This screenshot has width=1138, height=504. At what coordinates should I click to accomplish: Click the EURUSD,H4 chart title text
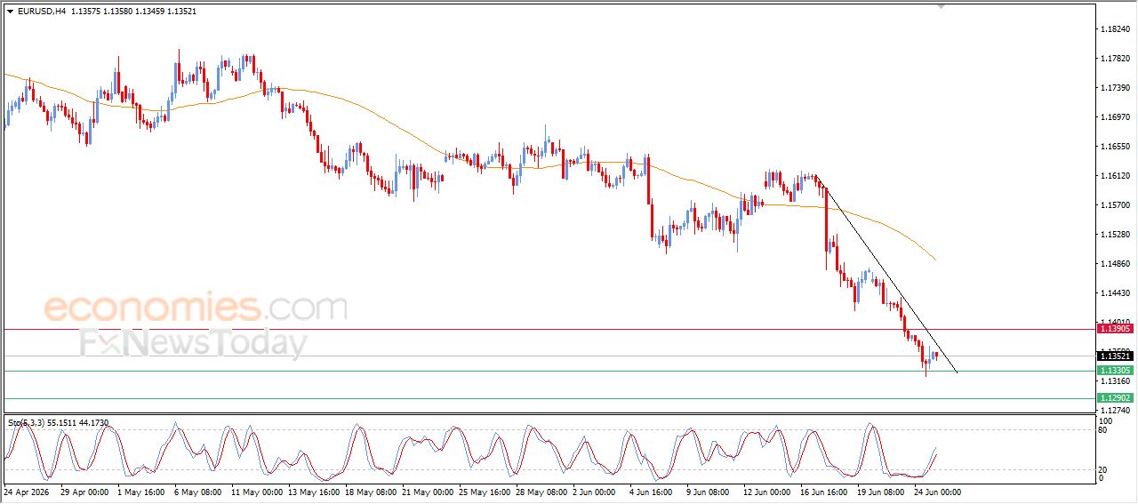(x=41, y=12)
